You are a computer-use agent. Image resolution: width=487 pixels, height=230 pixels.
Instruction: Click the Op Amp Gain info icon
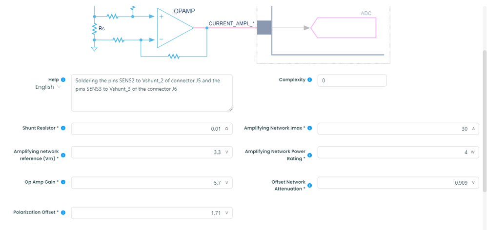click(63, 182)
